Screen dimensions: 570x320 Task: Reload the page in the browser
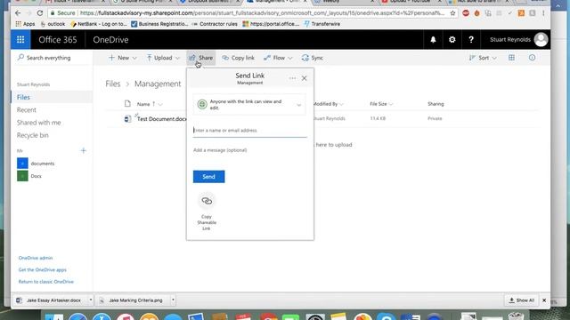point(40,13)
